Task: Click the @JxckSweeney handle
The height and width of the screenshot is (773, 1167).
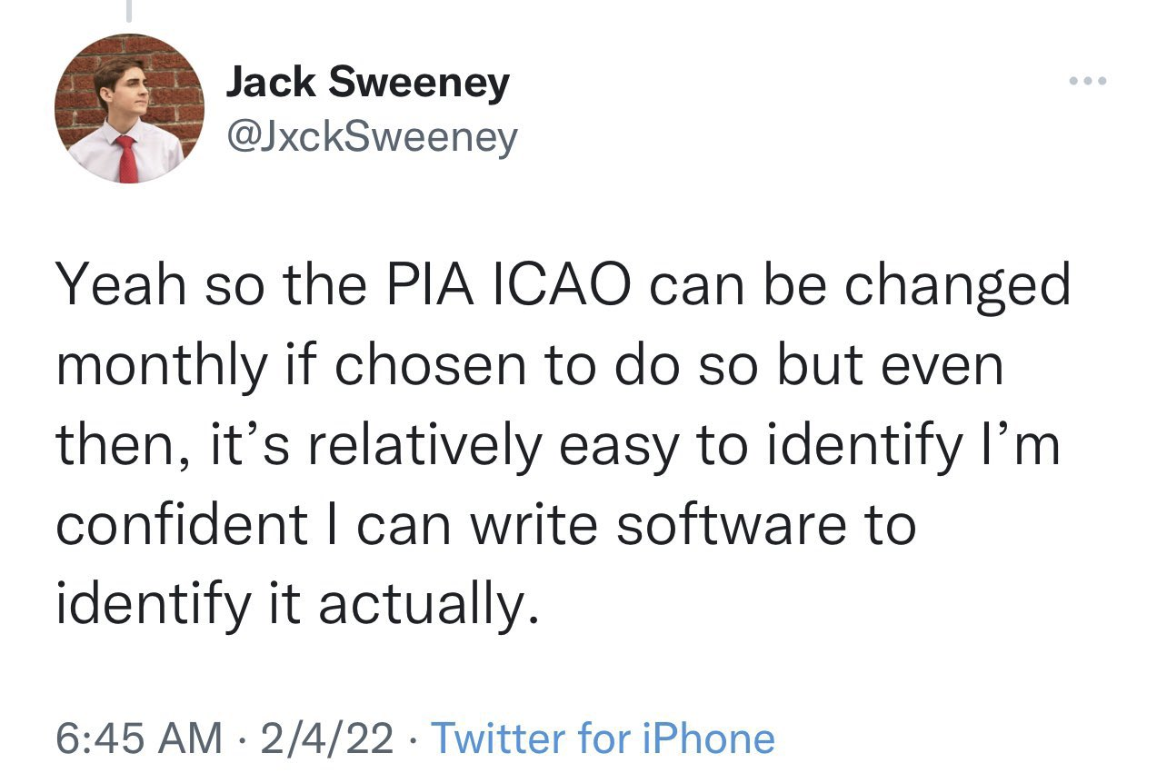Action: 371,137
